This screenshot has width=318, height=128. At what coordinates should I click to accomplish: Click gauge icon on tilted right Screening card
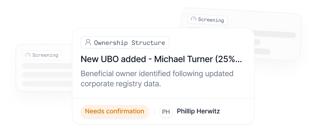click(193, 19)
